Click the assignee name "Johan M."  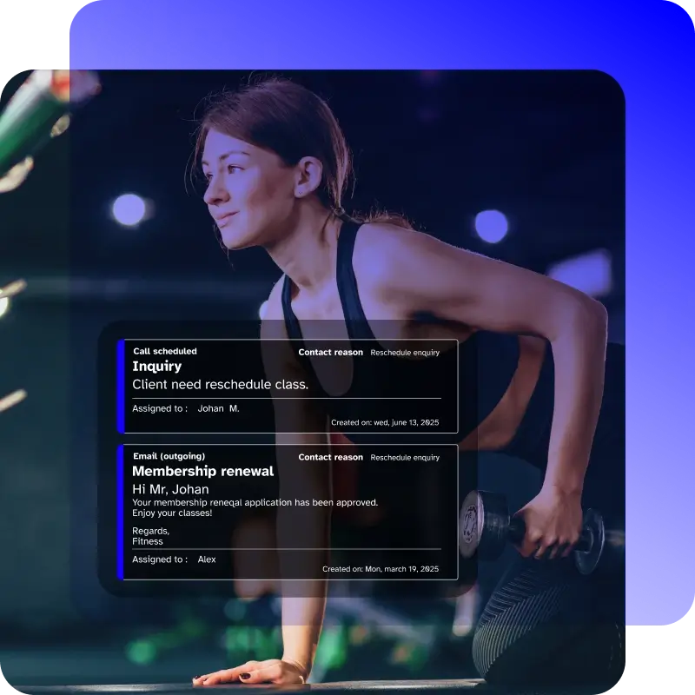coord(218,408)
